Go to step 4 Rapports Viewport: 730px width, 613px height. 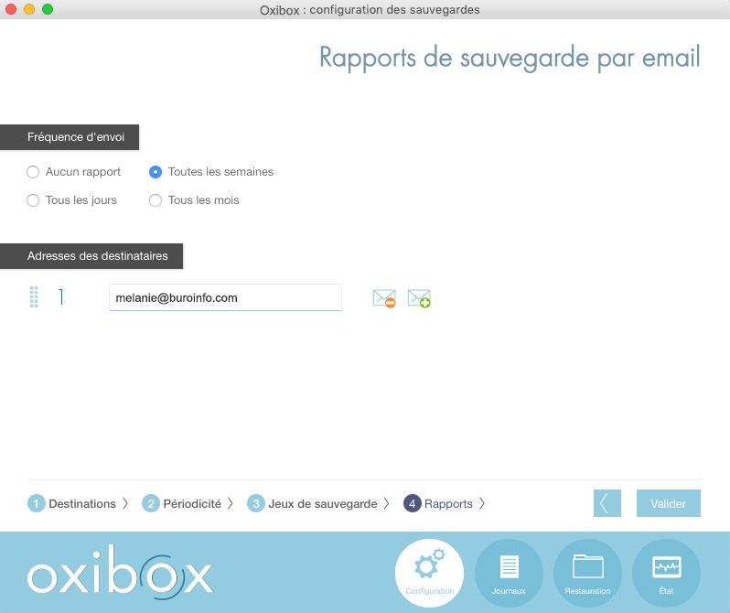coord(438,504)
